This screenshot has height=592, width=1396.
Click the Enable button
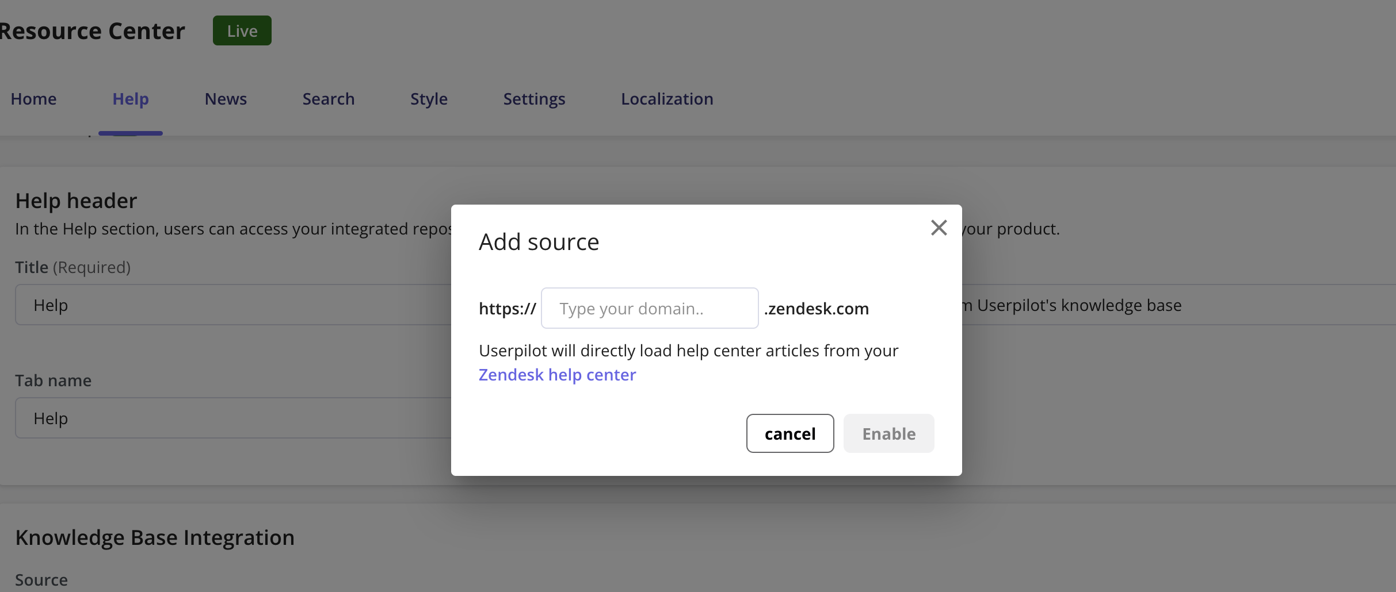(x=888, y=433)
